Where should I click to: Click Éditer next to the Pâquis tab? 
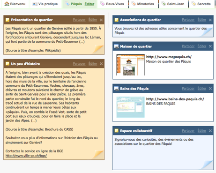click(x=89, y=4)
